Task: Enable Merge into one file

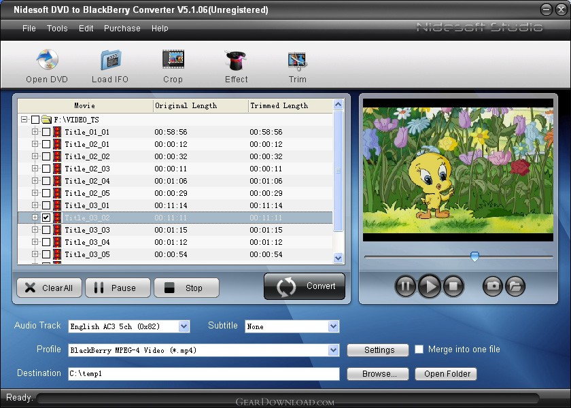Action: coord(419,350)
